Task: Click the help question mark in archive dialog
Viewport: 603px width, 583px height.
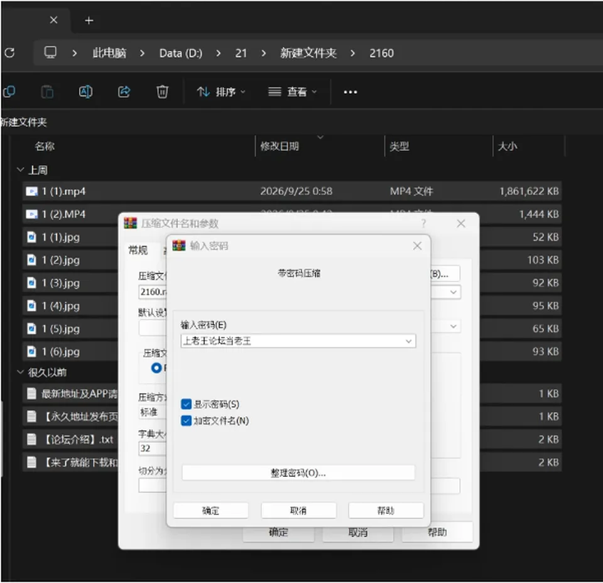Action: click(x=423, y=224)
